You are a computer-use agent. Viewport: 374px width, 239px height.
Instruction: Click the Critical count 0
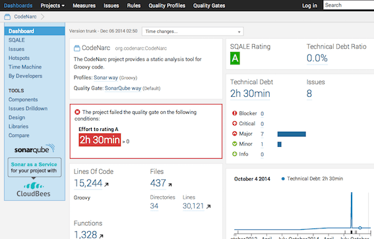tap(262, 124)
